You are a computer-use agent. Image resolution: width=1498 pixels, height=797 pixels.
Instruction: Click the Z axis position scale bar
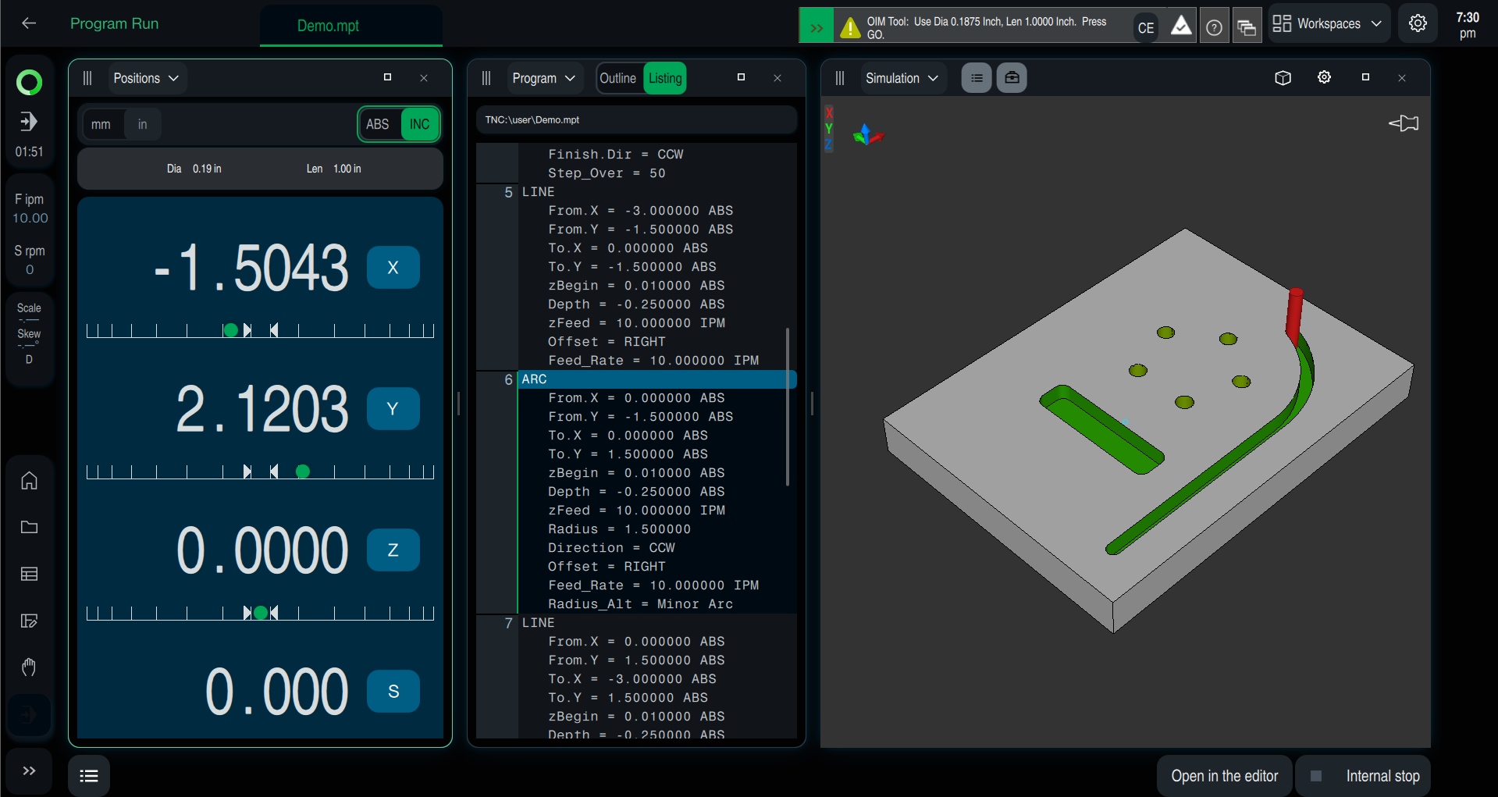coord(260,613)
